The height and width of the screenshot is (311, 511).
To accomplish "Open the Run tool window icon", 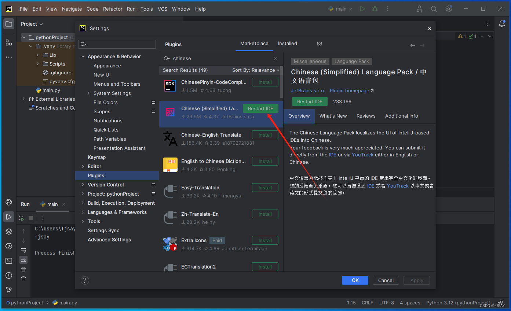I will 9,217.
